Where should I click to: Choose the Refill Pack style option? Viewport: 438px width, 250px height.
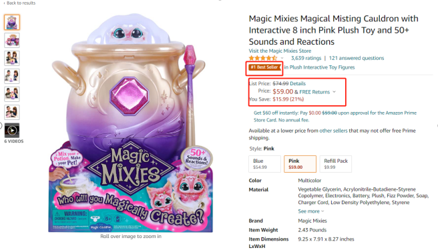(x=335, y=164)
